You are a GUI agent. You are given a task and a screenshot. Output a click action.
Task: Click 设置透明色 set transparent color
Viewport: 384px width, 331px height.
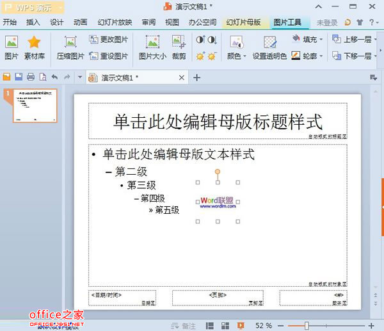[x=269, y=48]
